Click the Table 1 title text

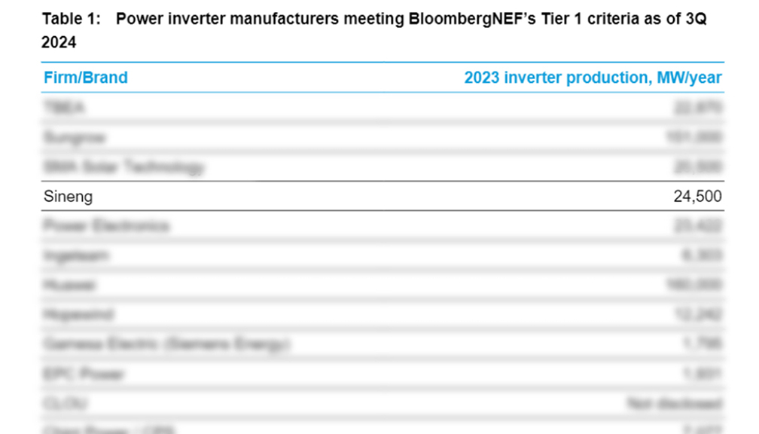[374, 20]
